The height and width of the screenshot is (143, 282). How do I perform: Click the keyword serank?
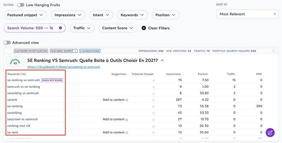[12, 99]
